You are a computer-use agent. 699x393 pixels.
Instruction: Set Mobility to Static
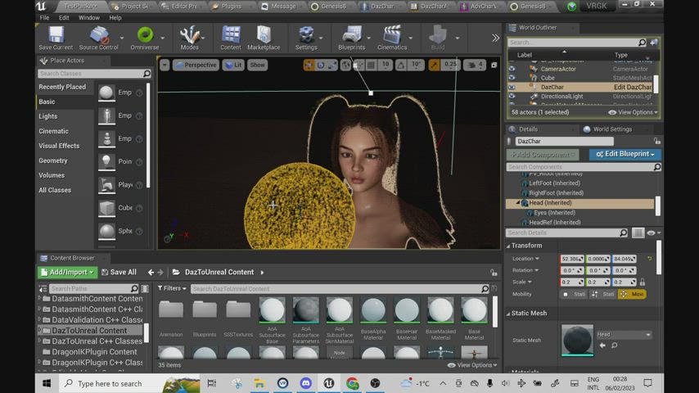point(573,295)
